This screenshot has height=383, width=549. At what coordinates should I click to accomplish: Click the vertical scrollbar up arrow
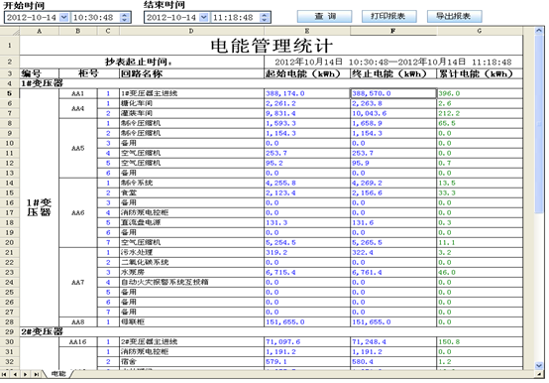(x=539, y=31)
